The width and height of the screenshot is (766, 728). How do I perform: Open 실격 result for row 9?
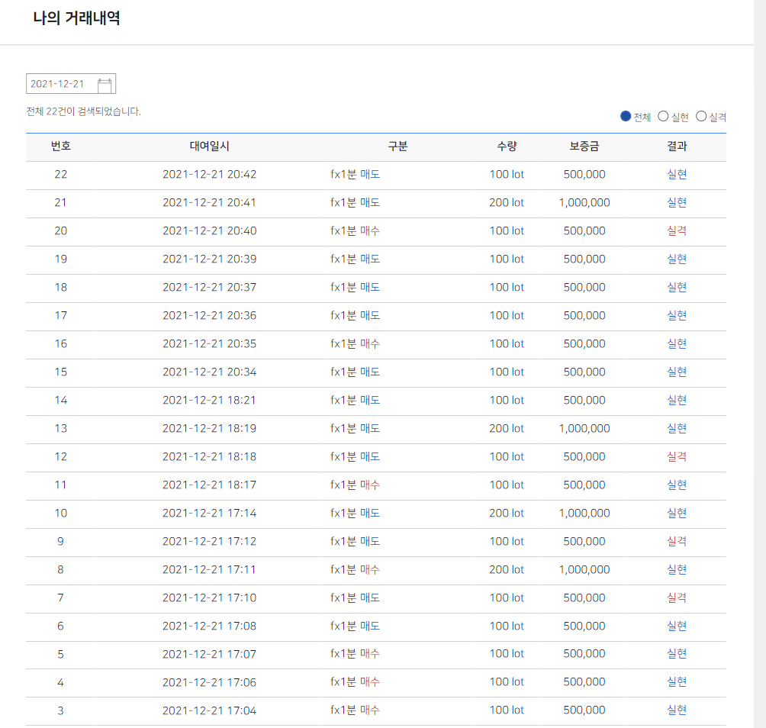coord(677,541)
